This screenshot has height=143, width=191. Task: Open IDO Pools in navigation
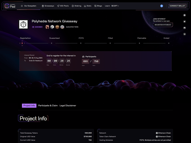point(63,6)
